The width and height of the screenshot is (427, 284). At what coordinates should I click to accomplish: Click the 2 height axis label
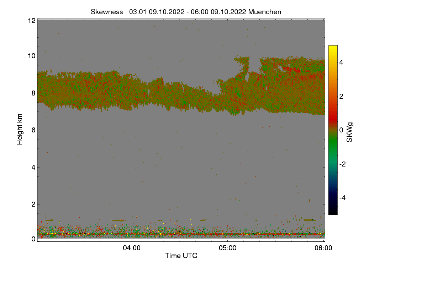[33, 204]
